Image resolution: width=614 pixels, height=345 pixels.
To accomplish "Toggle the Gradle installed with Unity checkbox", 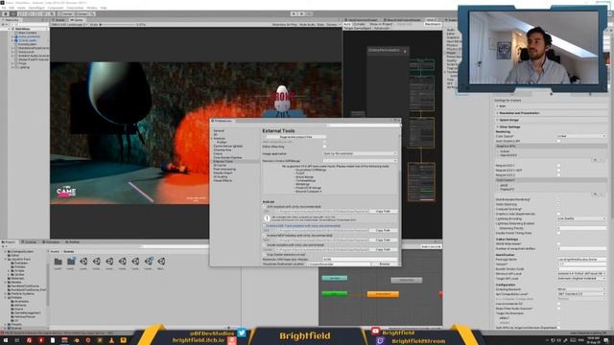I will pos(265,245).
